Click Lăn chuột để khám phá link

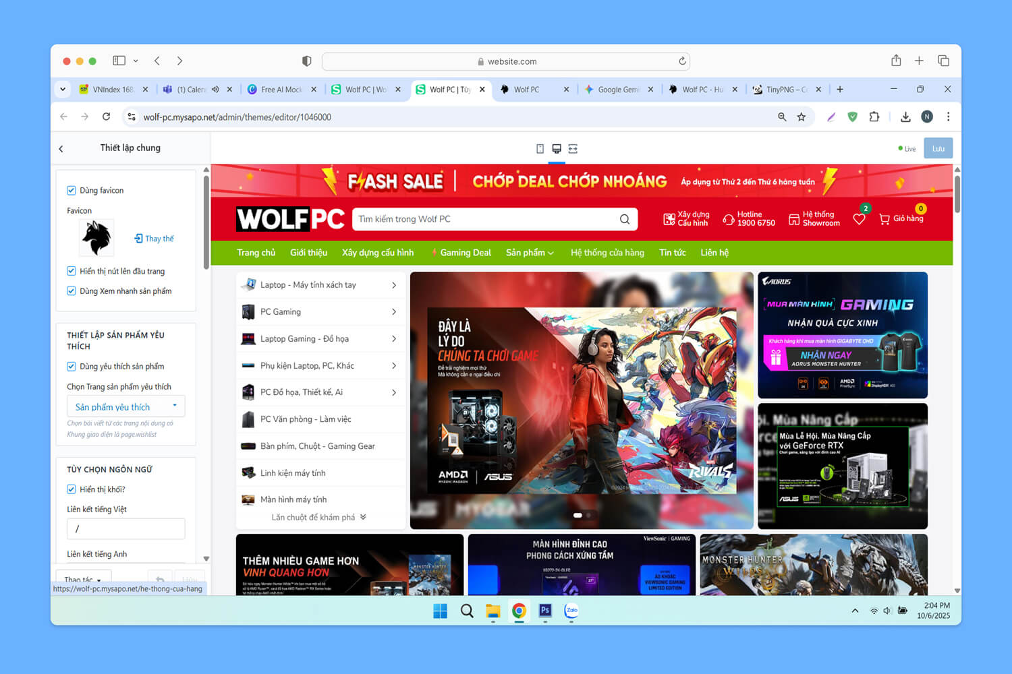[319, 518]
